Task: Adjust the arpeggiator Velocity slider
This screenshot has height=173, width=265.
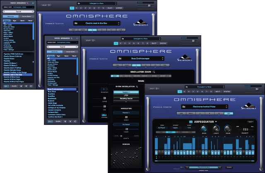Action: [x=245, y=129]
